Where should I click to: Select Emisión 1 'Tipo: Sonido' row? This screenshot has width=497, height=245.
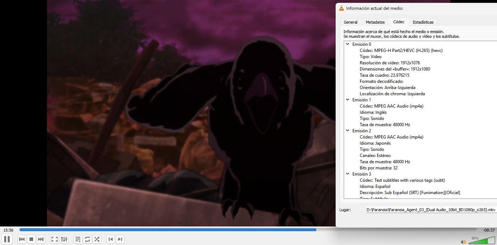click(x=372, y=119)
